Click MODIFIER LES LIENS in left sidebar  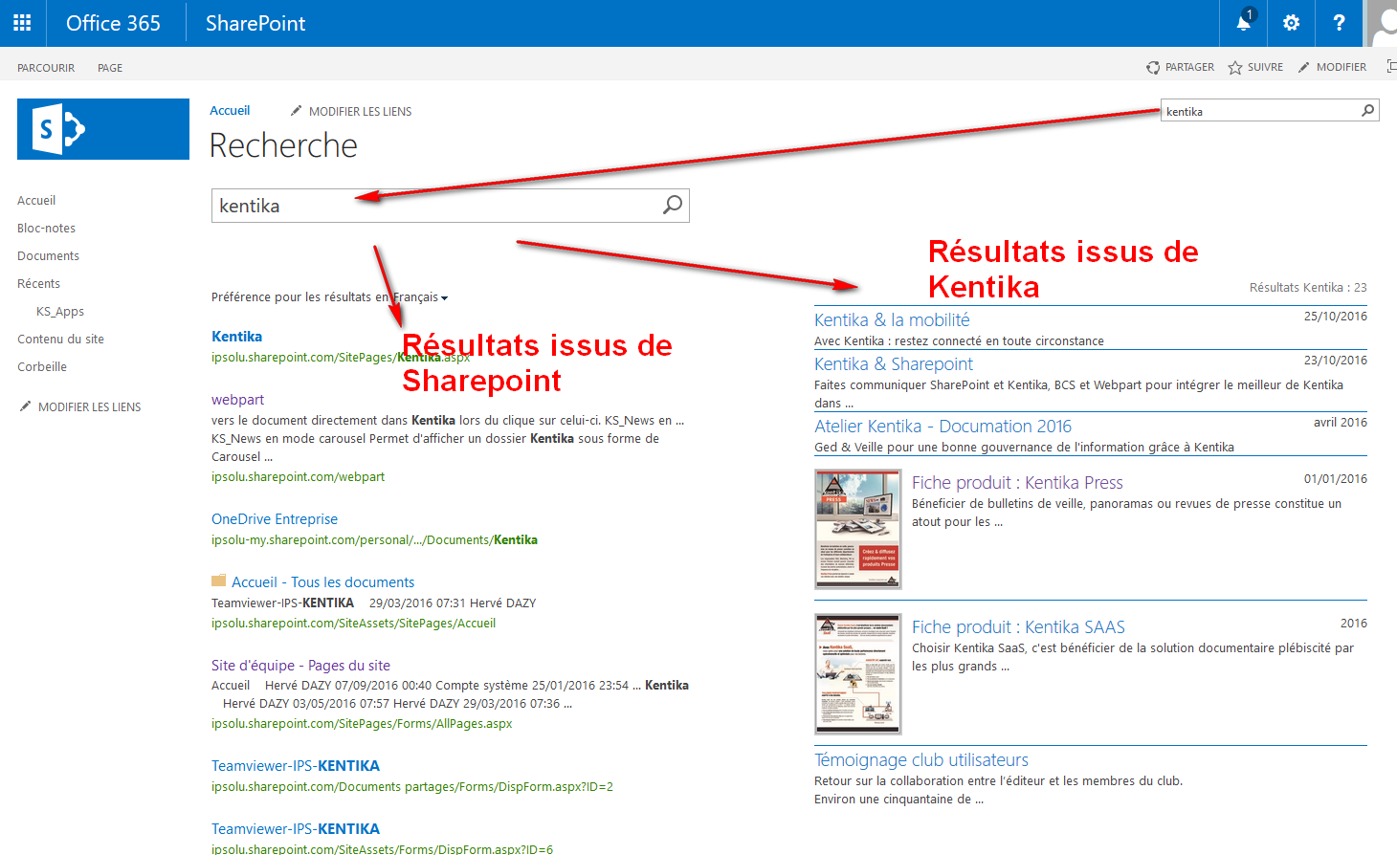(x=80, y=406)
